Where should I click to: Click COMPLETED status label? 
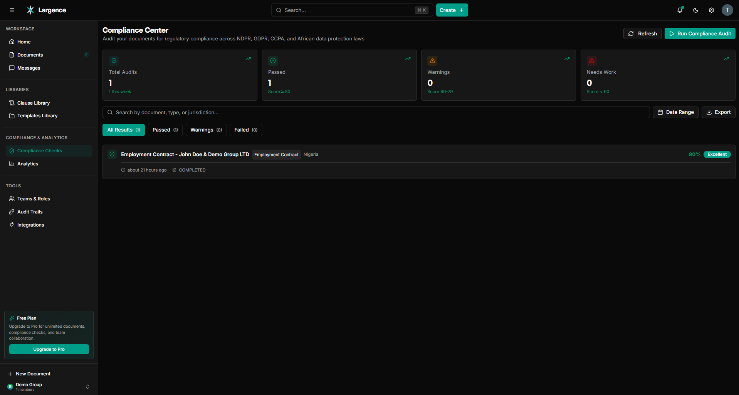pyautogui.click(x=192, y=170)
